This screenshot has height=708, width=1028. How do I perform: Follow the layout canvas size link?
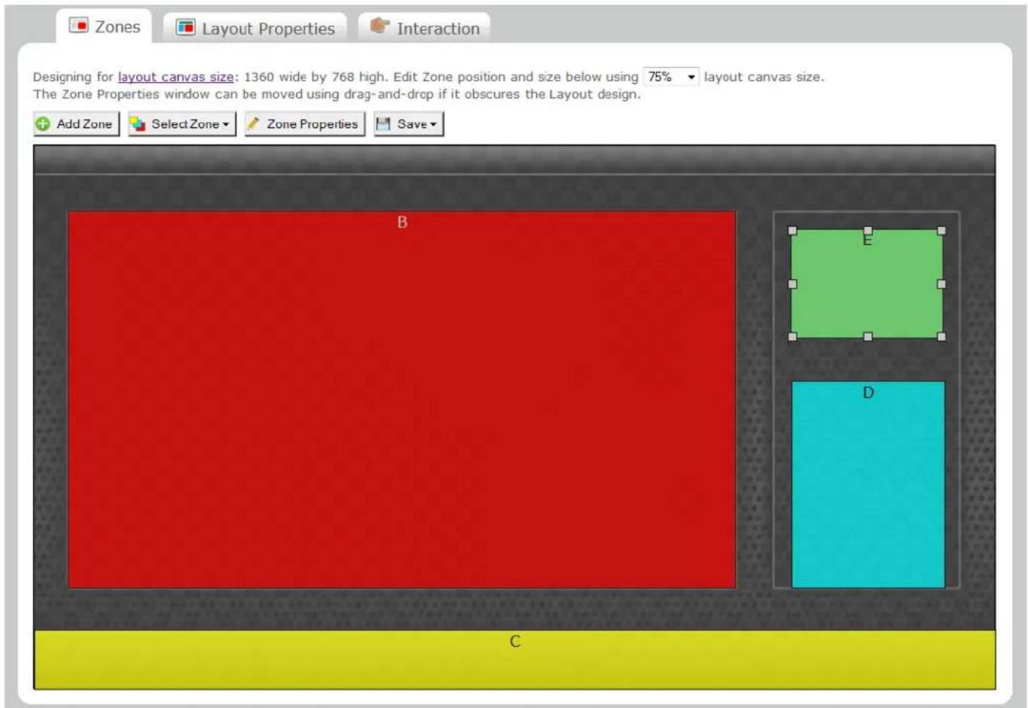[175, 77]
